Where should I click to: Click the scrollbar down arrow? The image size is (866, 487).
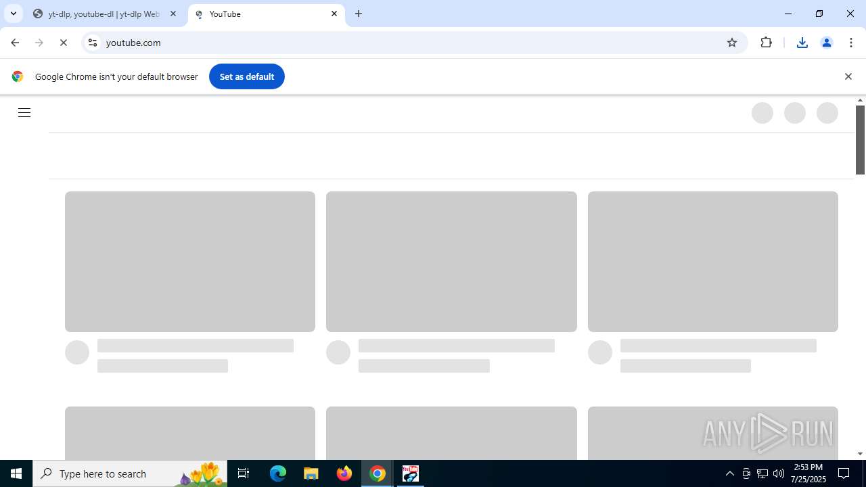tap(861, 454)
